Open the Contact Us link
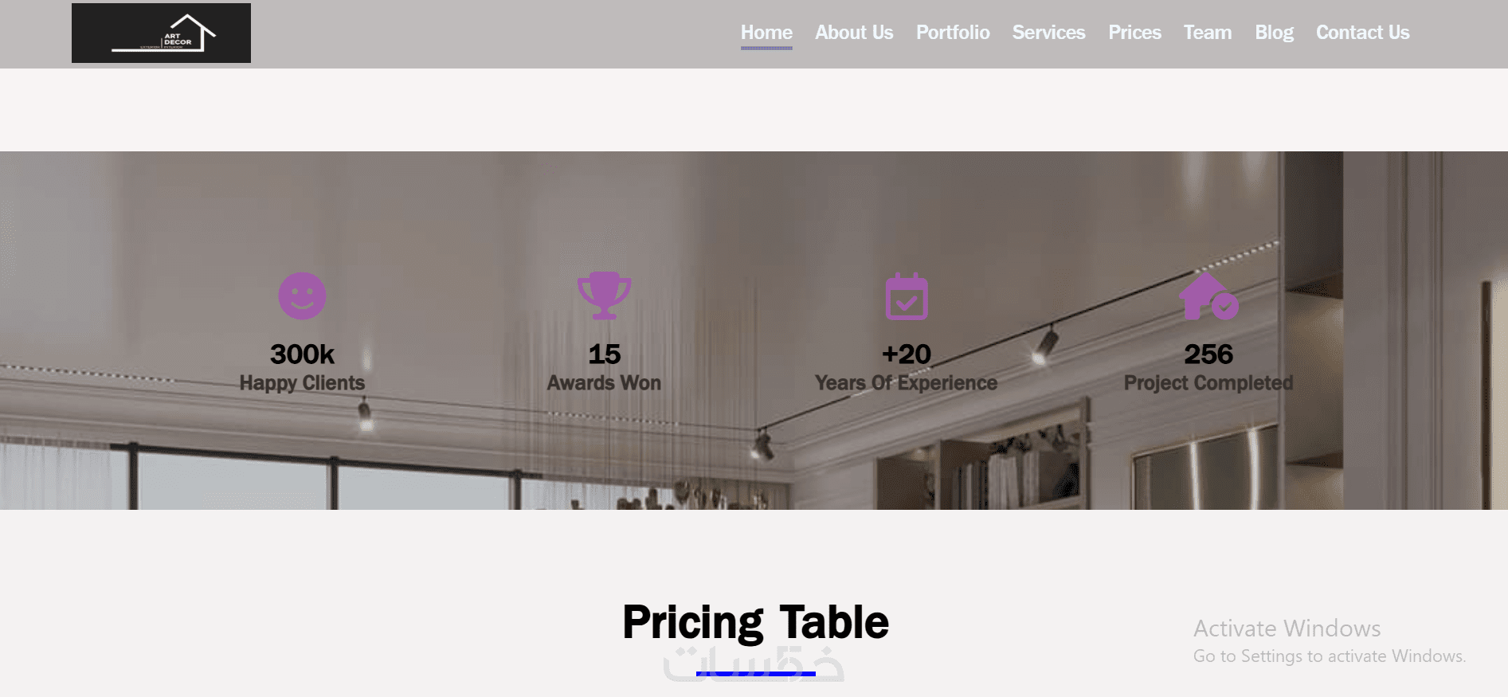 tap(1362, 33)
